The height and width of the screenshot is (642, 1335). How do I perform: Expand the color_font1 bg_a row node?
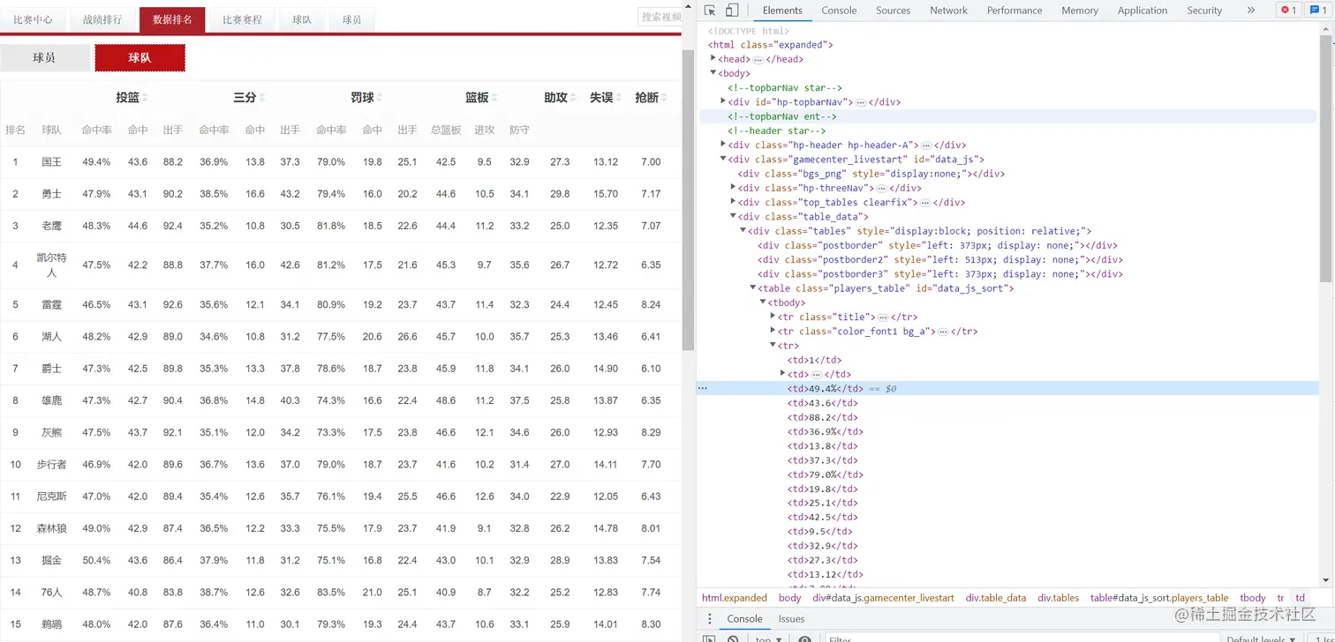click(773, 331)
